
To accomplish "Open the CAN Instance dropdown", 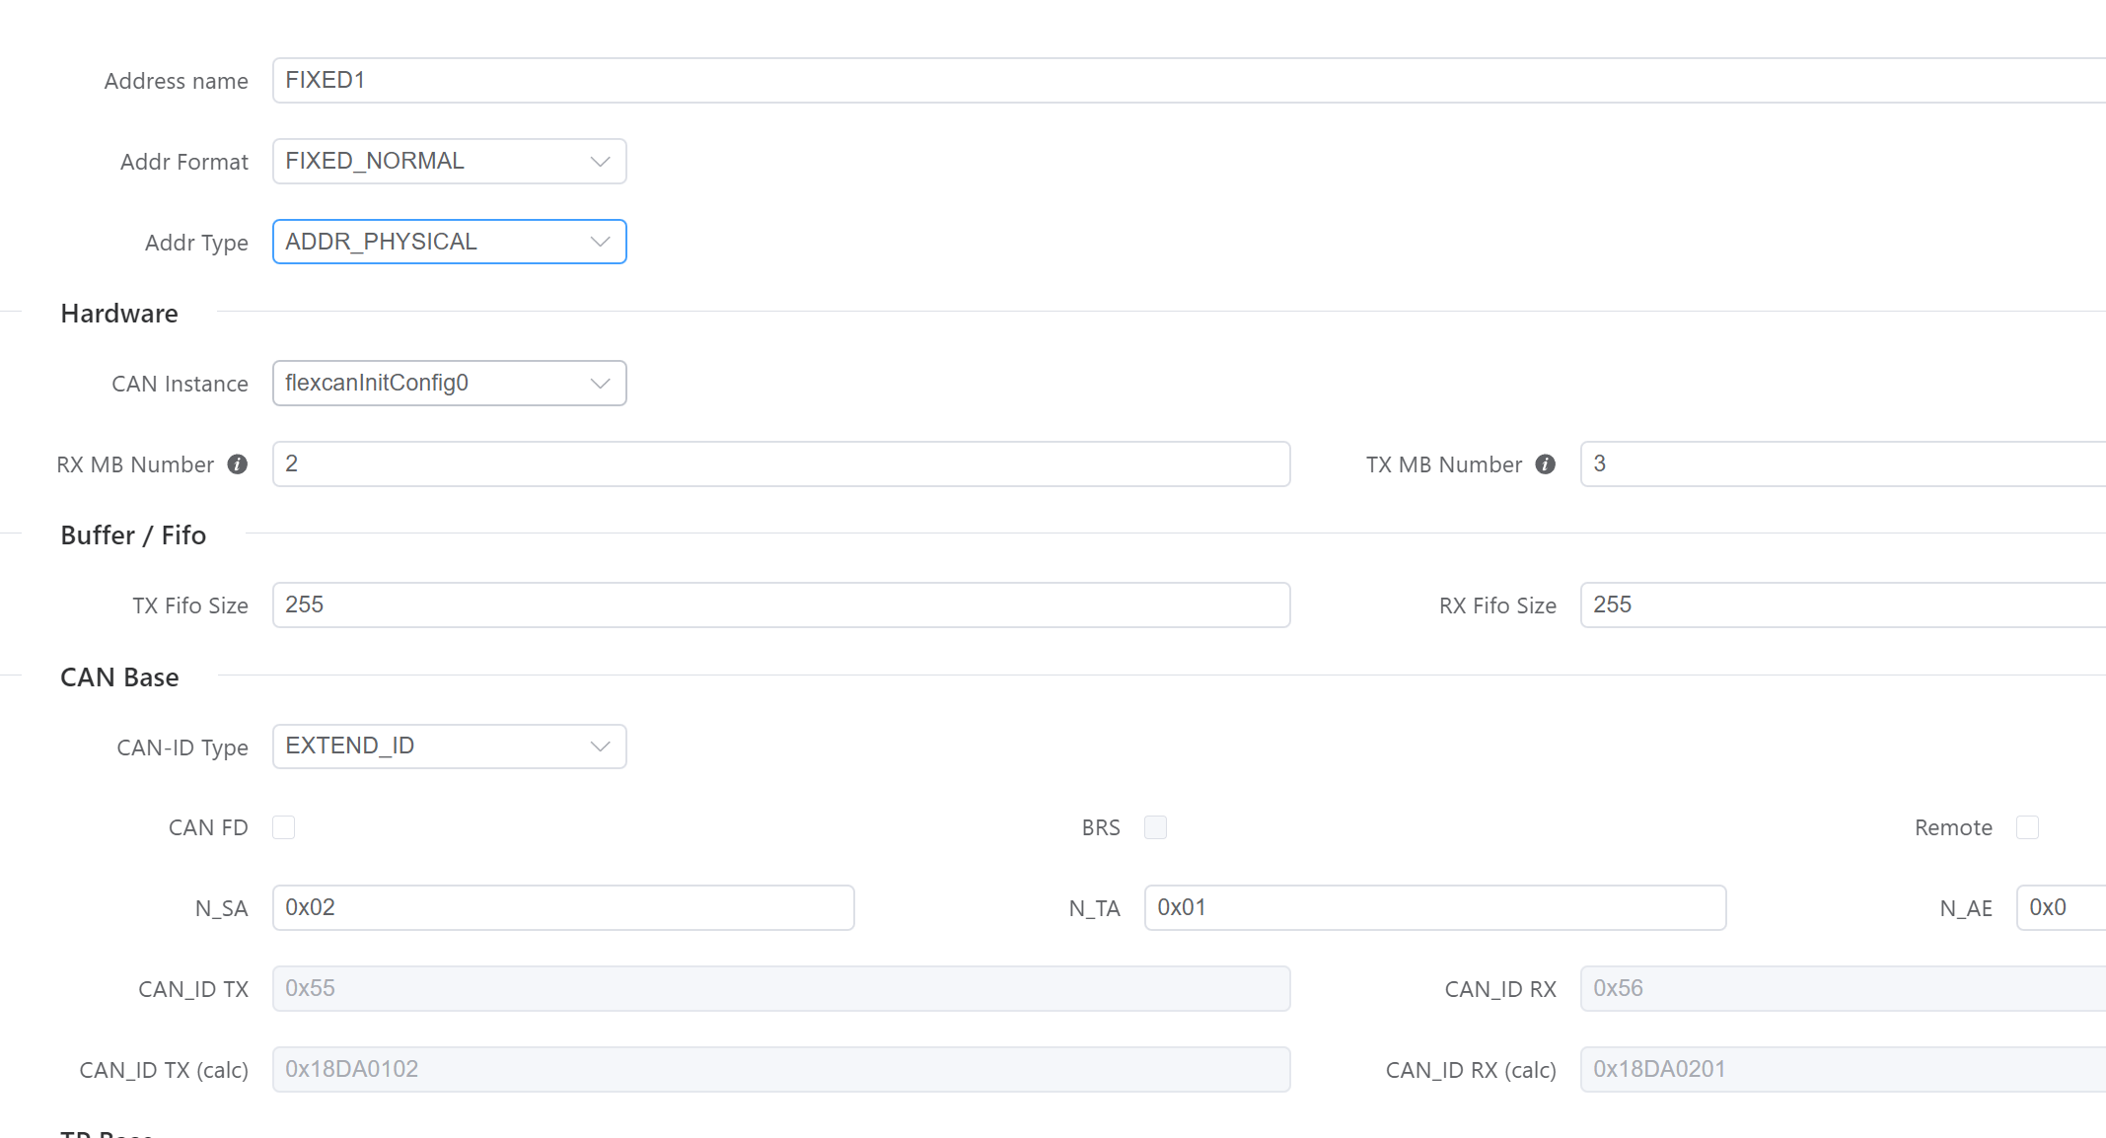I will (x=449, y=384).
